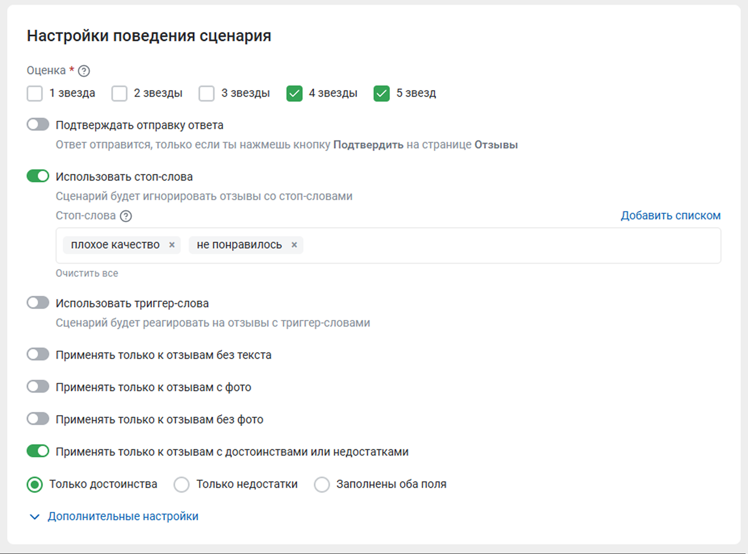Uncheck the «4 звезды» checkbox

point(295,94)
